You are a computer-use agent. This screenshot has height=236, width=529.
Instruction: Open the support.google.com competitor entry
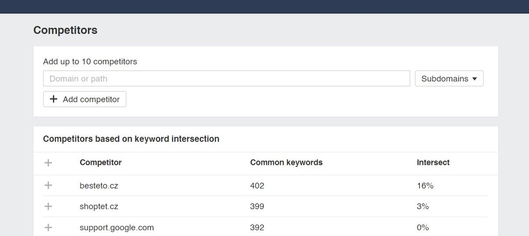pos(117,228)
